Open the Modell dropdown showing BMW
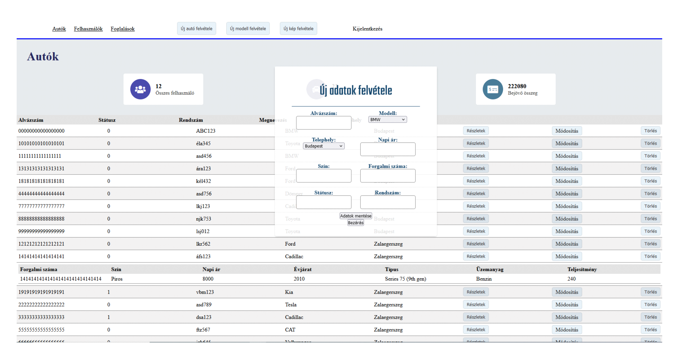Screen dimensions: 688x360 387,120
